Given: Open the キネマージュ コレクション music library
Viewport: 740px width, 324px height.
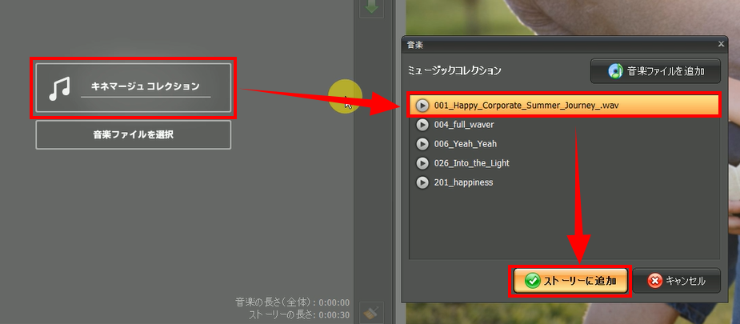Looking at the screenshot, I should click(133, 86).
